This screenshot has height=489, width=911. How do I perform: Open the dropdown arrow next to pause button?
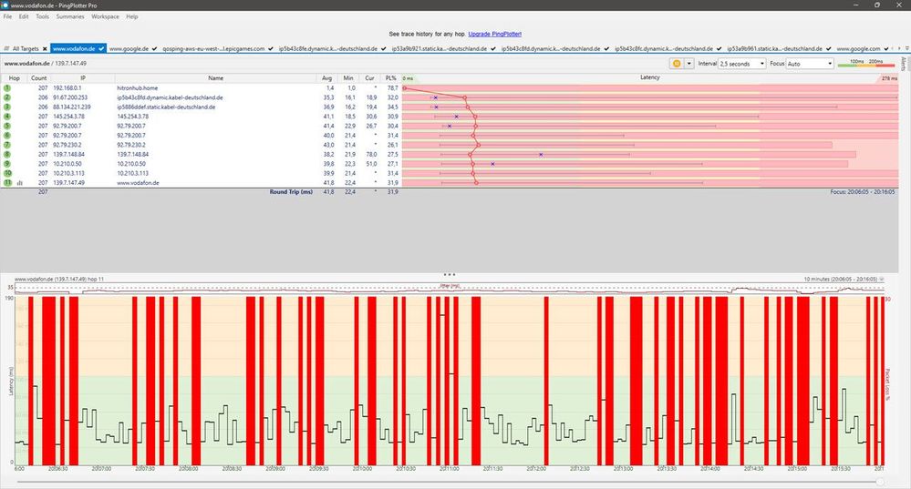688,64
